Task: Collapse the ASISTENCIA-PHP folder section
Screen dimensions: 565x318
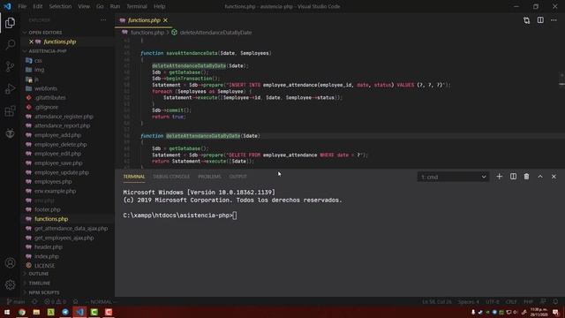Action: point(47,51)
